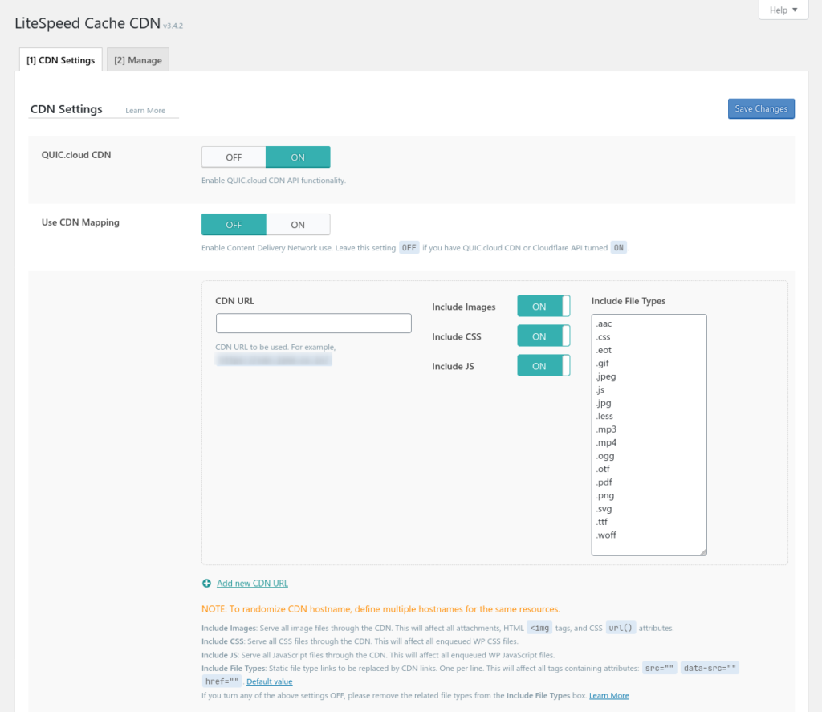Viewport: 822px width, 712px height.
Task: Click the .ogg line in file types
Action: coord(605,456)
